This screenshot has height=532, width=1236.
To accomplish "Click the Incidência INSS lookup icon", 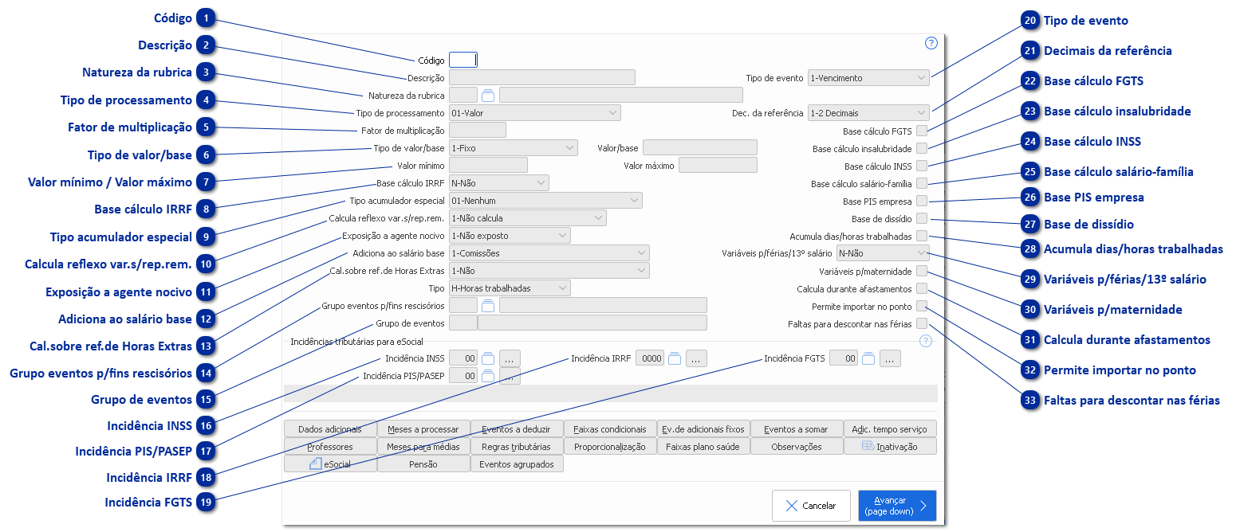I will (x=488, y=358).
